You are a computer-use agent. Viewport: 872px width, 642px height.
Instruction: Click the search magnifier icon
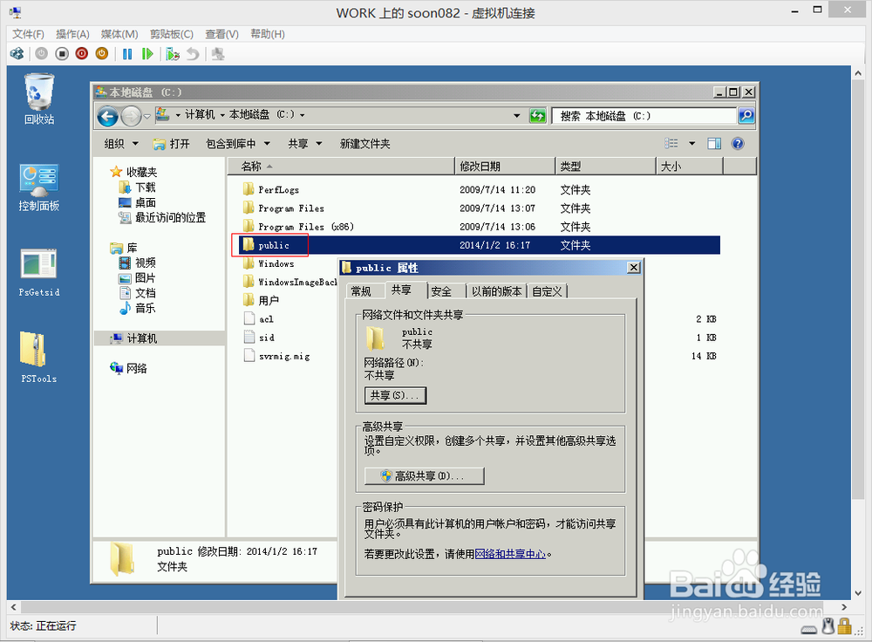pyautogui.click(x=746, y=116)
